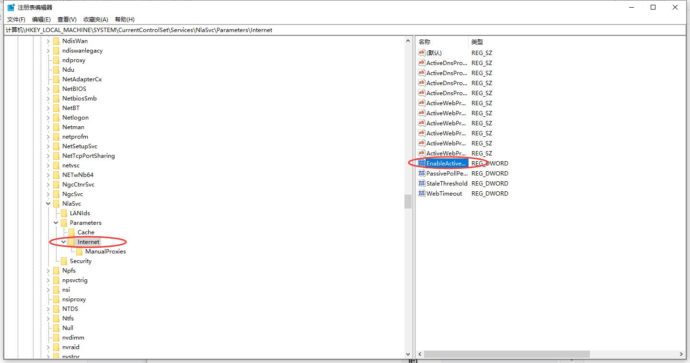Open the 收藏夹(A) menu

coord(96,20)
